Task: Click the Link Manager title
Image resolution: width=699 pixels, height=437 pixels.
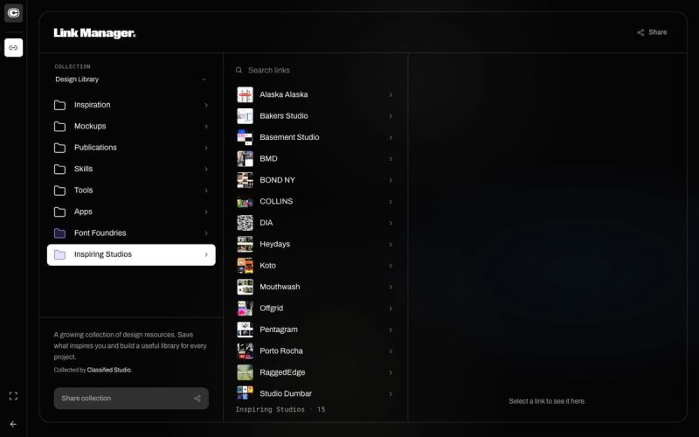Action: tap(94, 33)
